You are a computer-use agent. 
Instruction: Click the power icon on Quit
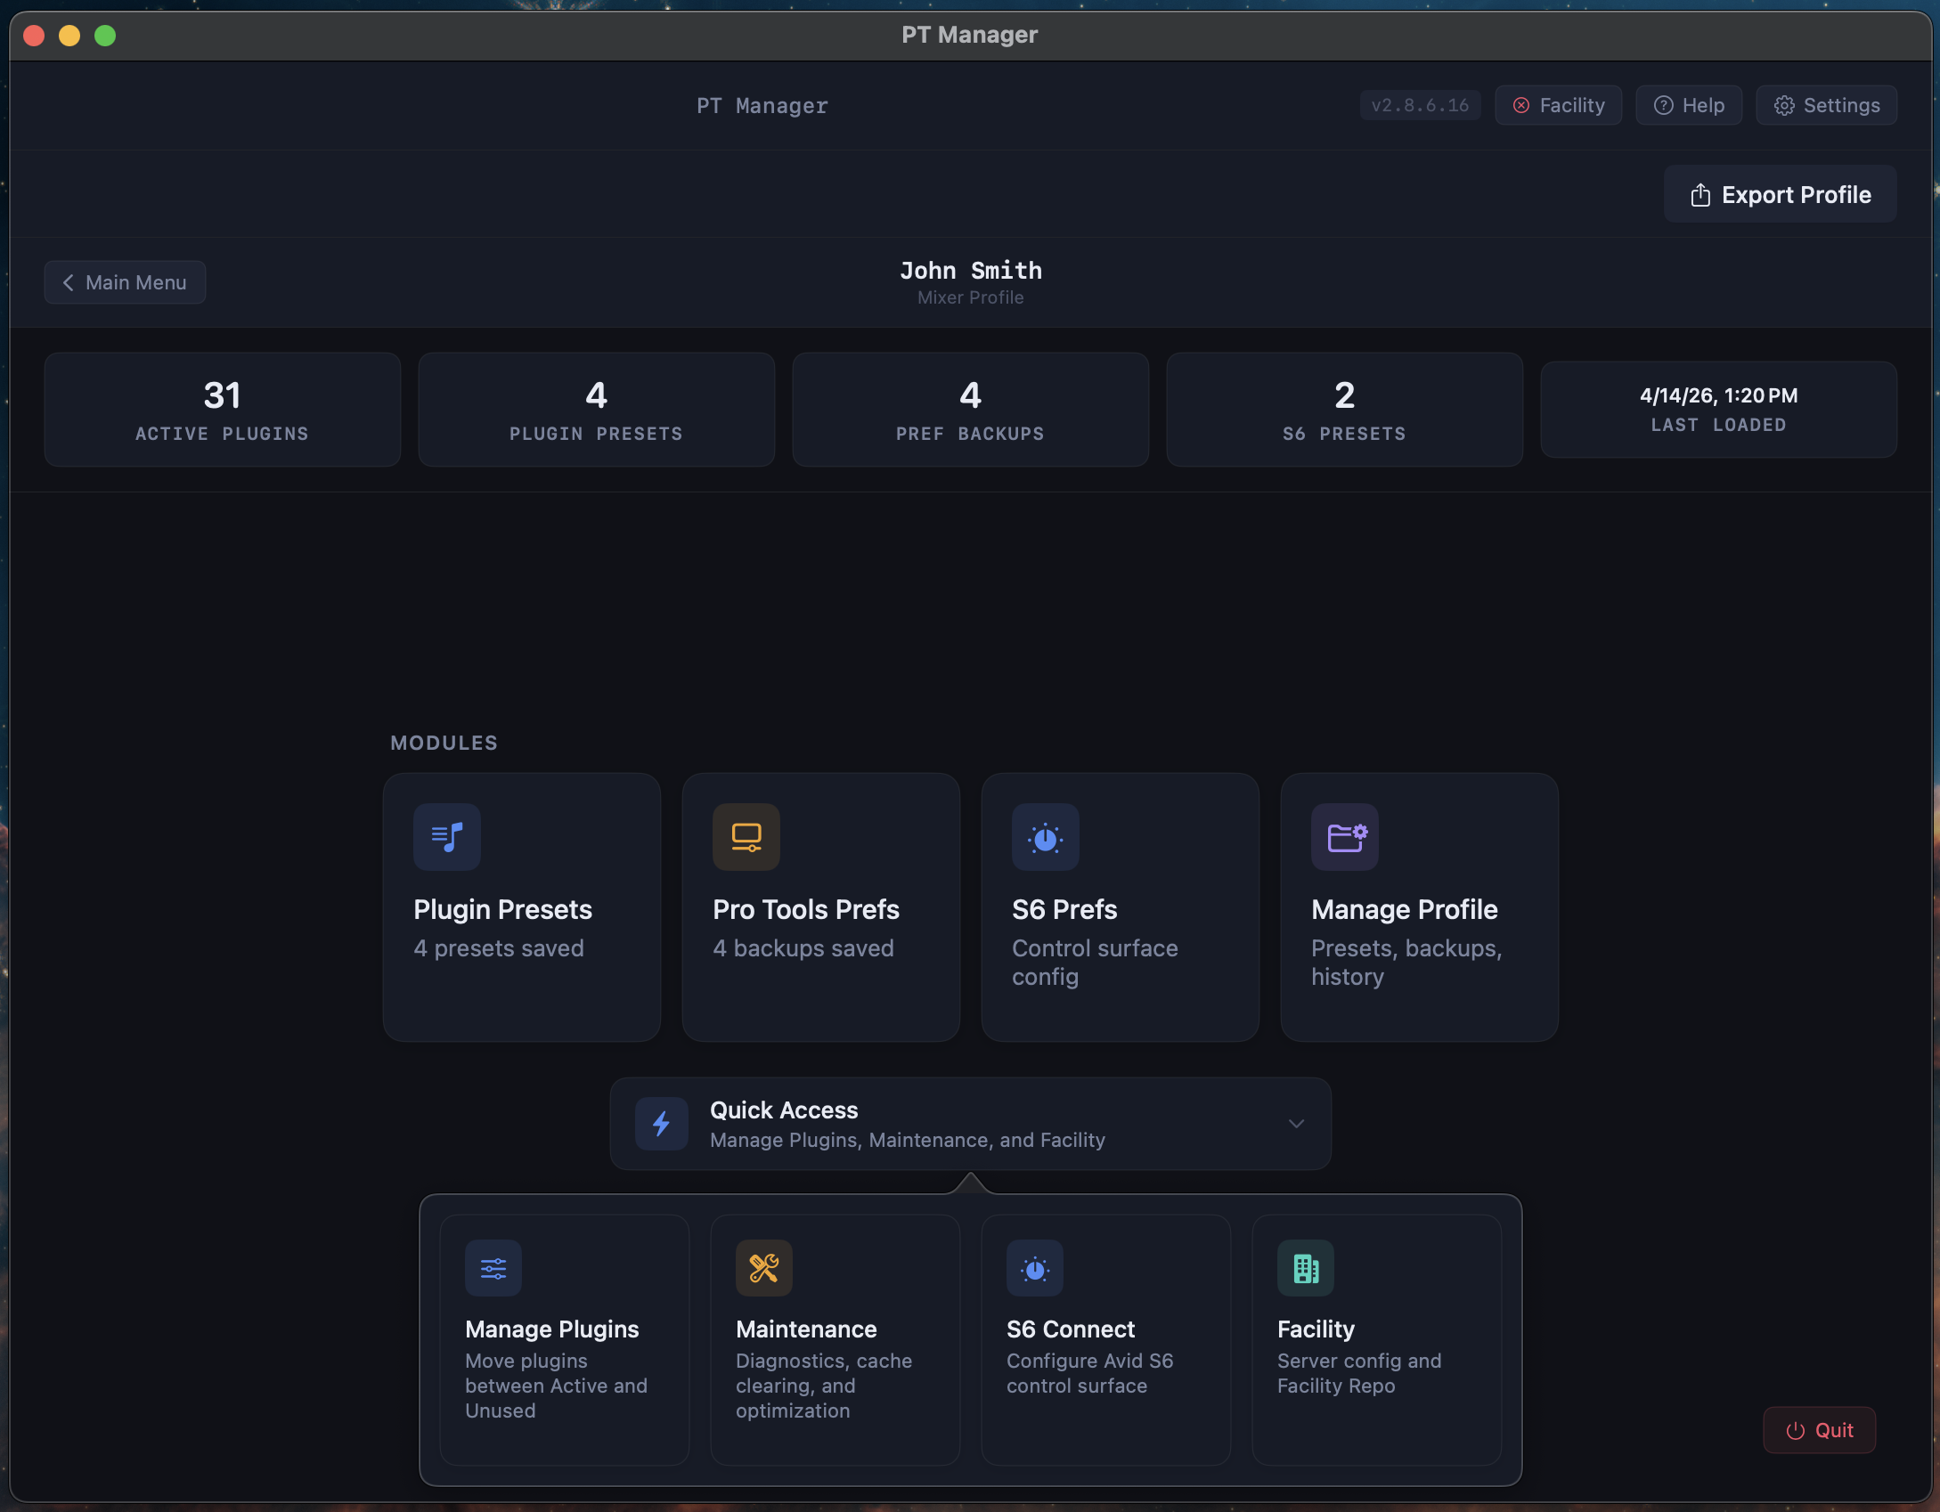click(1796, 1430)
